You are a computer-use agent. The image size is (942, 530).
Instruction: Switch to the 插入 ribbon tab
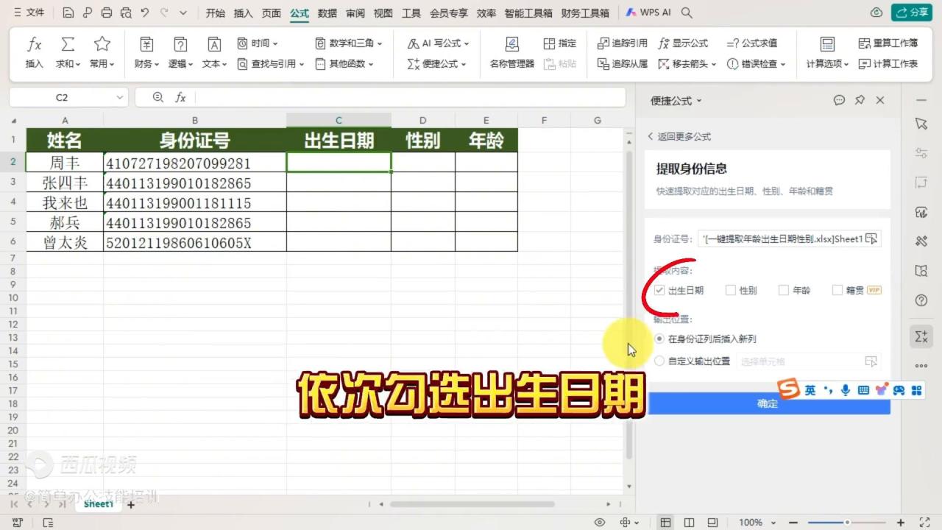[243, 13]
